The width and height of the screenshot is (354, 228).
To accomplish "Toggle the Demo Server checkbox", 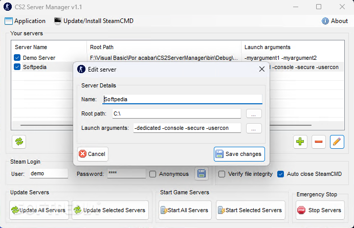I will (x=17, y=58).
